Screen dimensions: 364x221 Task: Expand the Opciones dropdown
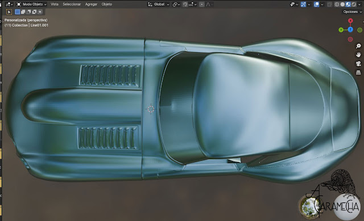click(x=353, y=12)
